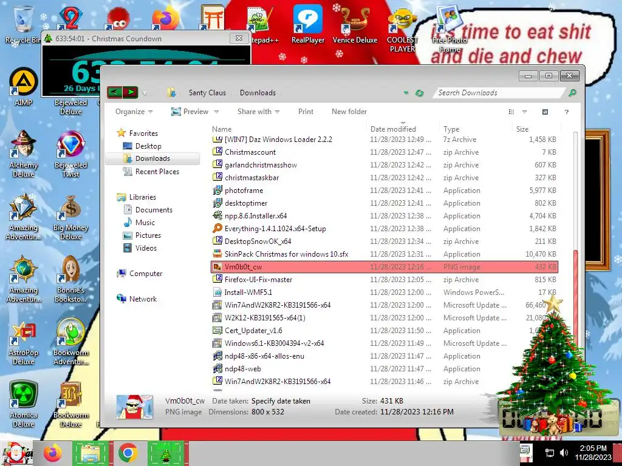622x466 pixels.
Task: Click the refresh icon in address bar
Action: (x=419, y=93)
